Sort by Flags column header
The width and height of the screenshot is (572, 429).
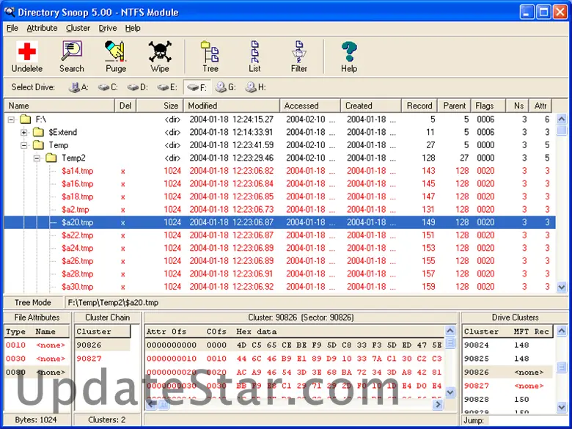click(488, 106)
